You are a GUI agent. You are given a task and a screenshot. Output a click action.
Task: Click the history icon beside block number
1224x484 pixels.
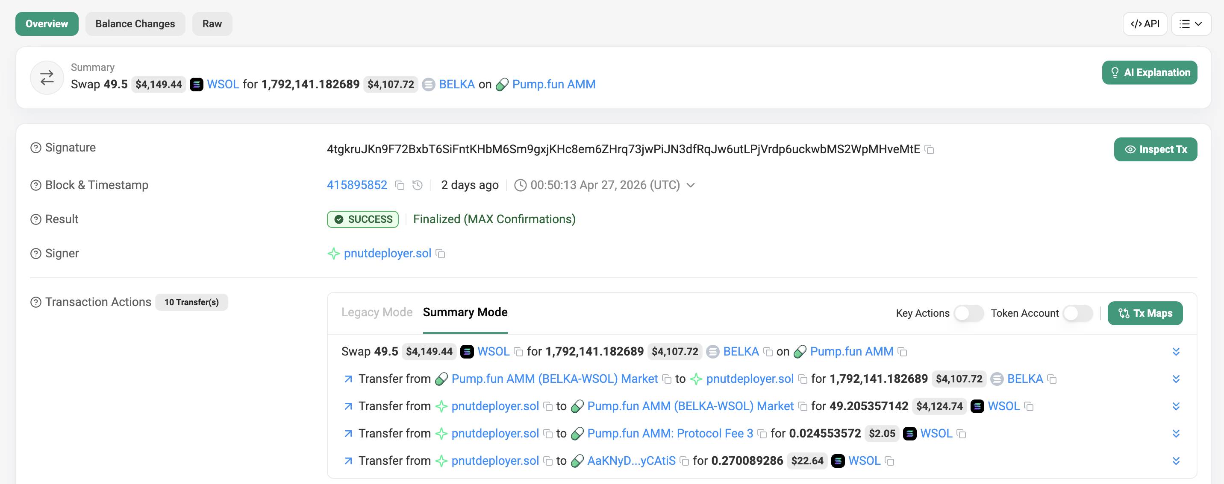point(417,186)
